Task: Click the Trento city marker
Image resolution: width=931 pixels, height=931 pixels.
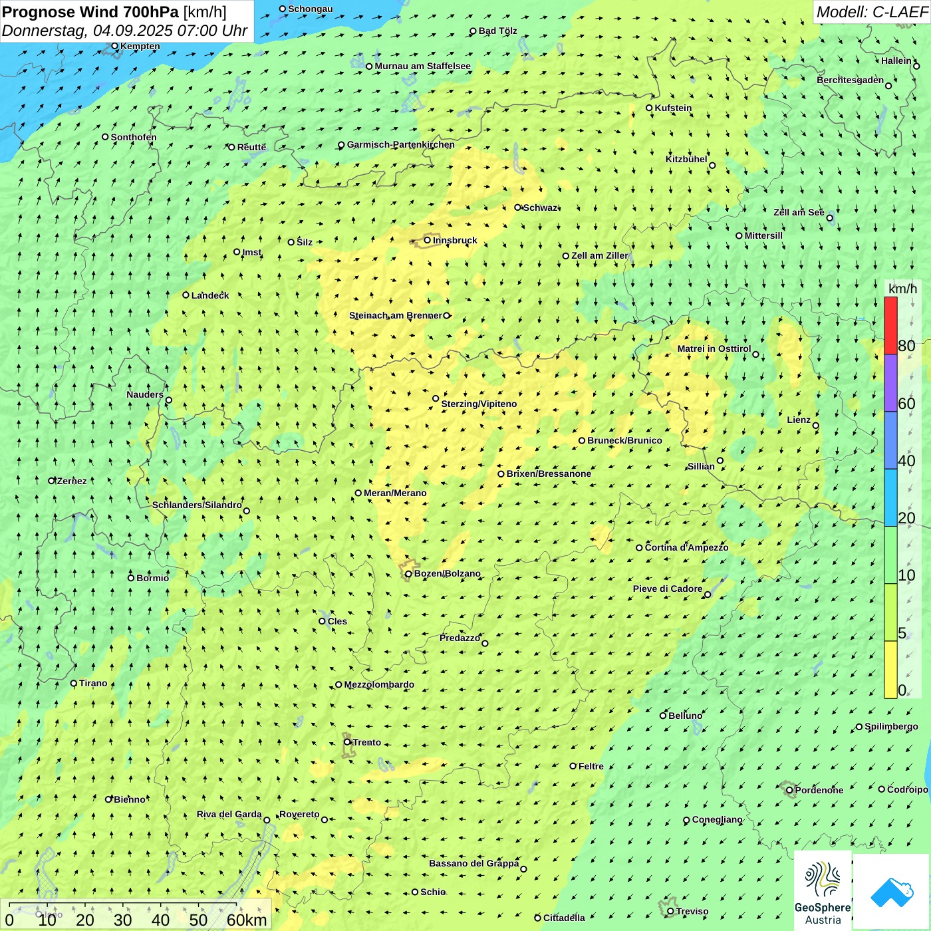Action: pos(347,742)
